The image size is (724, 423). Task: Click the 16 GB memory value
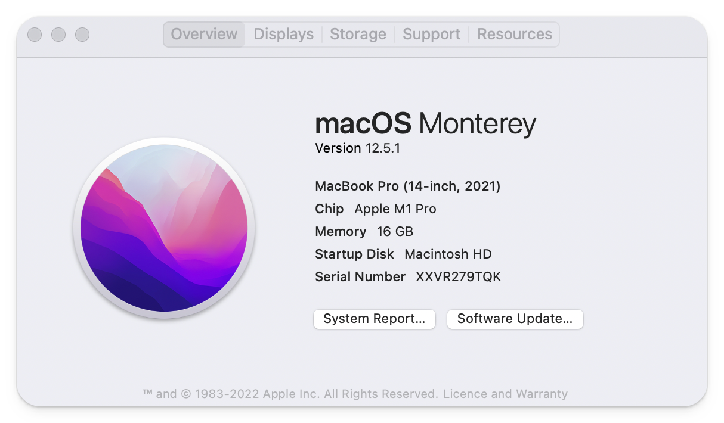[x=394, y=231]
